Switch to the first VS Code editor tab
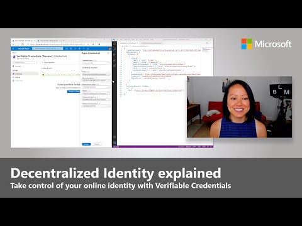 128,43
